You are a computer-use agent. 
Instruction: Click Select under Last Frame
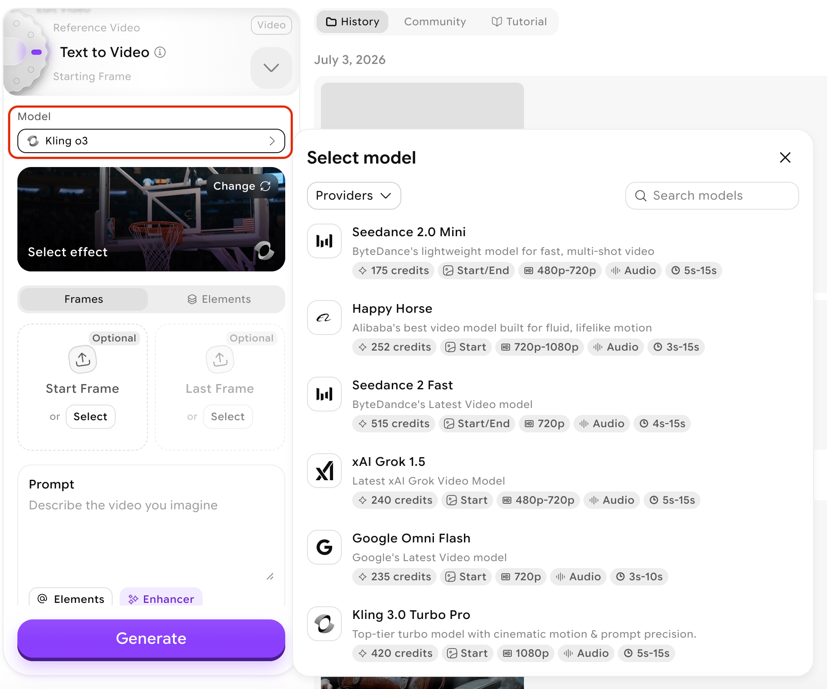click(228, 417)
